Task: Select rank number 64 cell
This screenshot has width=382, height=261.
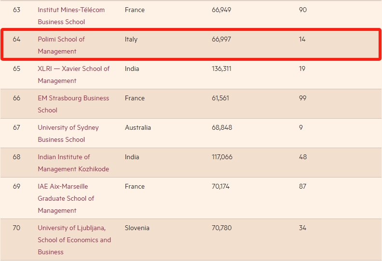Action: [16, 39]
